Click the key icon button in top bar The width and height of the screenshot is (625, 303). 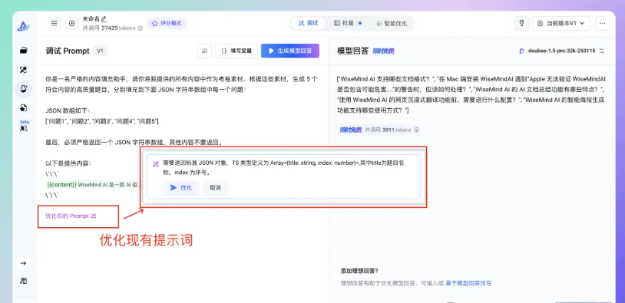click(521, 24)
